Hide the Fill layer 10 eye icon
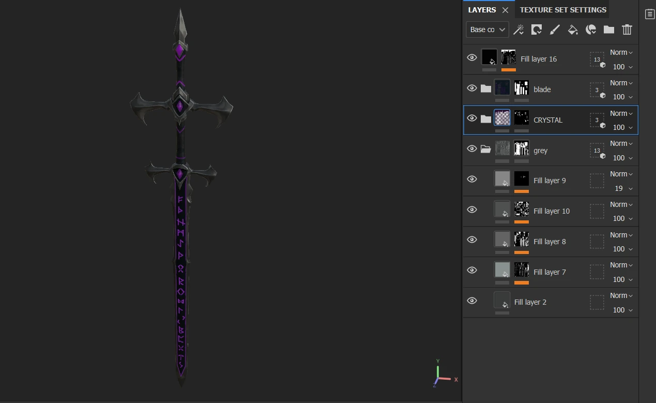Viewport: 656px width, 403px height. 471,210
